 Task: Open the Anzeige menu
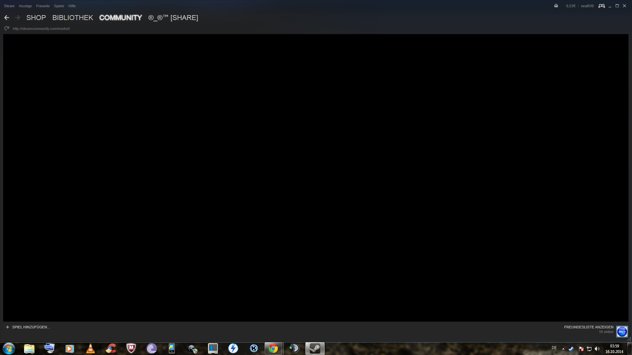click(25, 6)
